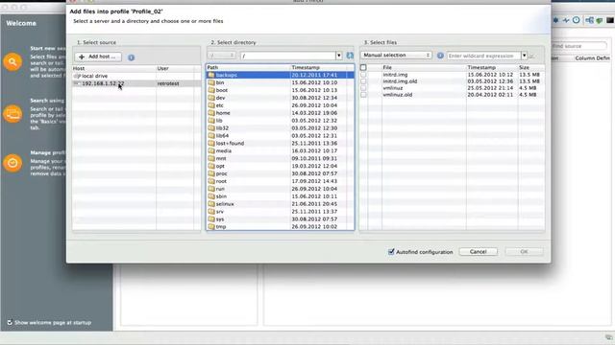Viewport: 615px width, 345px height.
Task: Click the Search using profile icon on Welcome page
Action: tap(12, 114)
